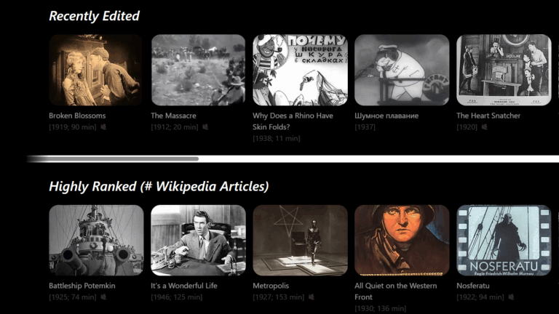
Task: Click the Nosferatu title link
Action: (x=472, y=286)
